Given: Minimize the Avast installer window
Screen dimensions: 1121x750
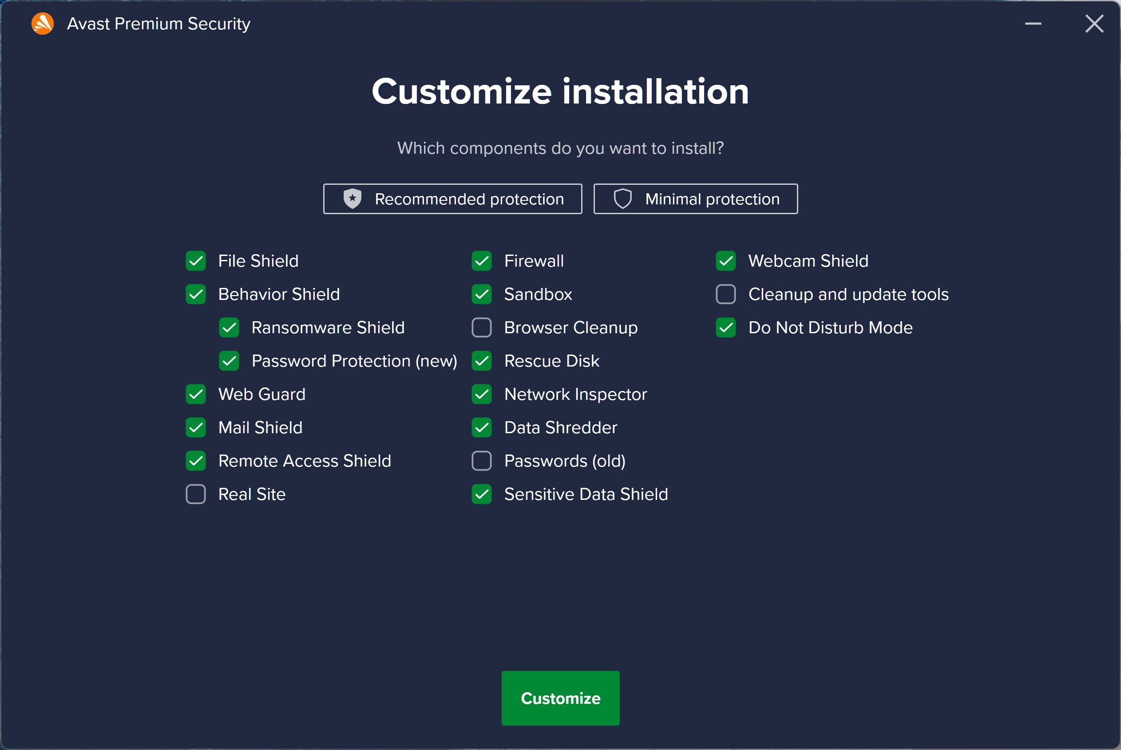Looking at the screenshot, I should click(x=1033, y=24).
